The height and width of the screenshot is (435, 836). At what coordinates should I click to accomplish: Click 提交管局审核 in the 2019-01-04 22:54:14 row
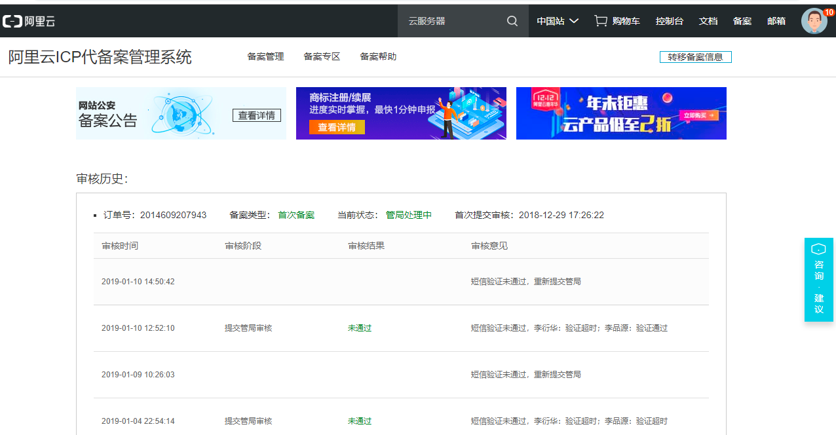248,421
